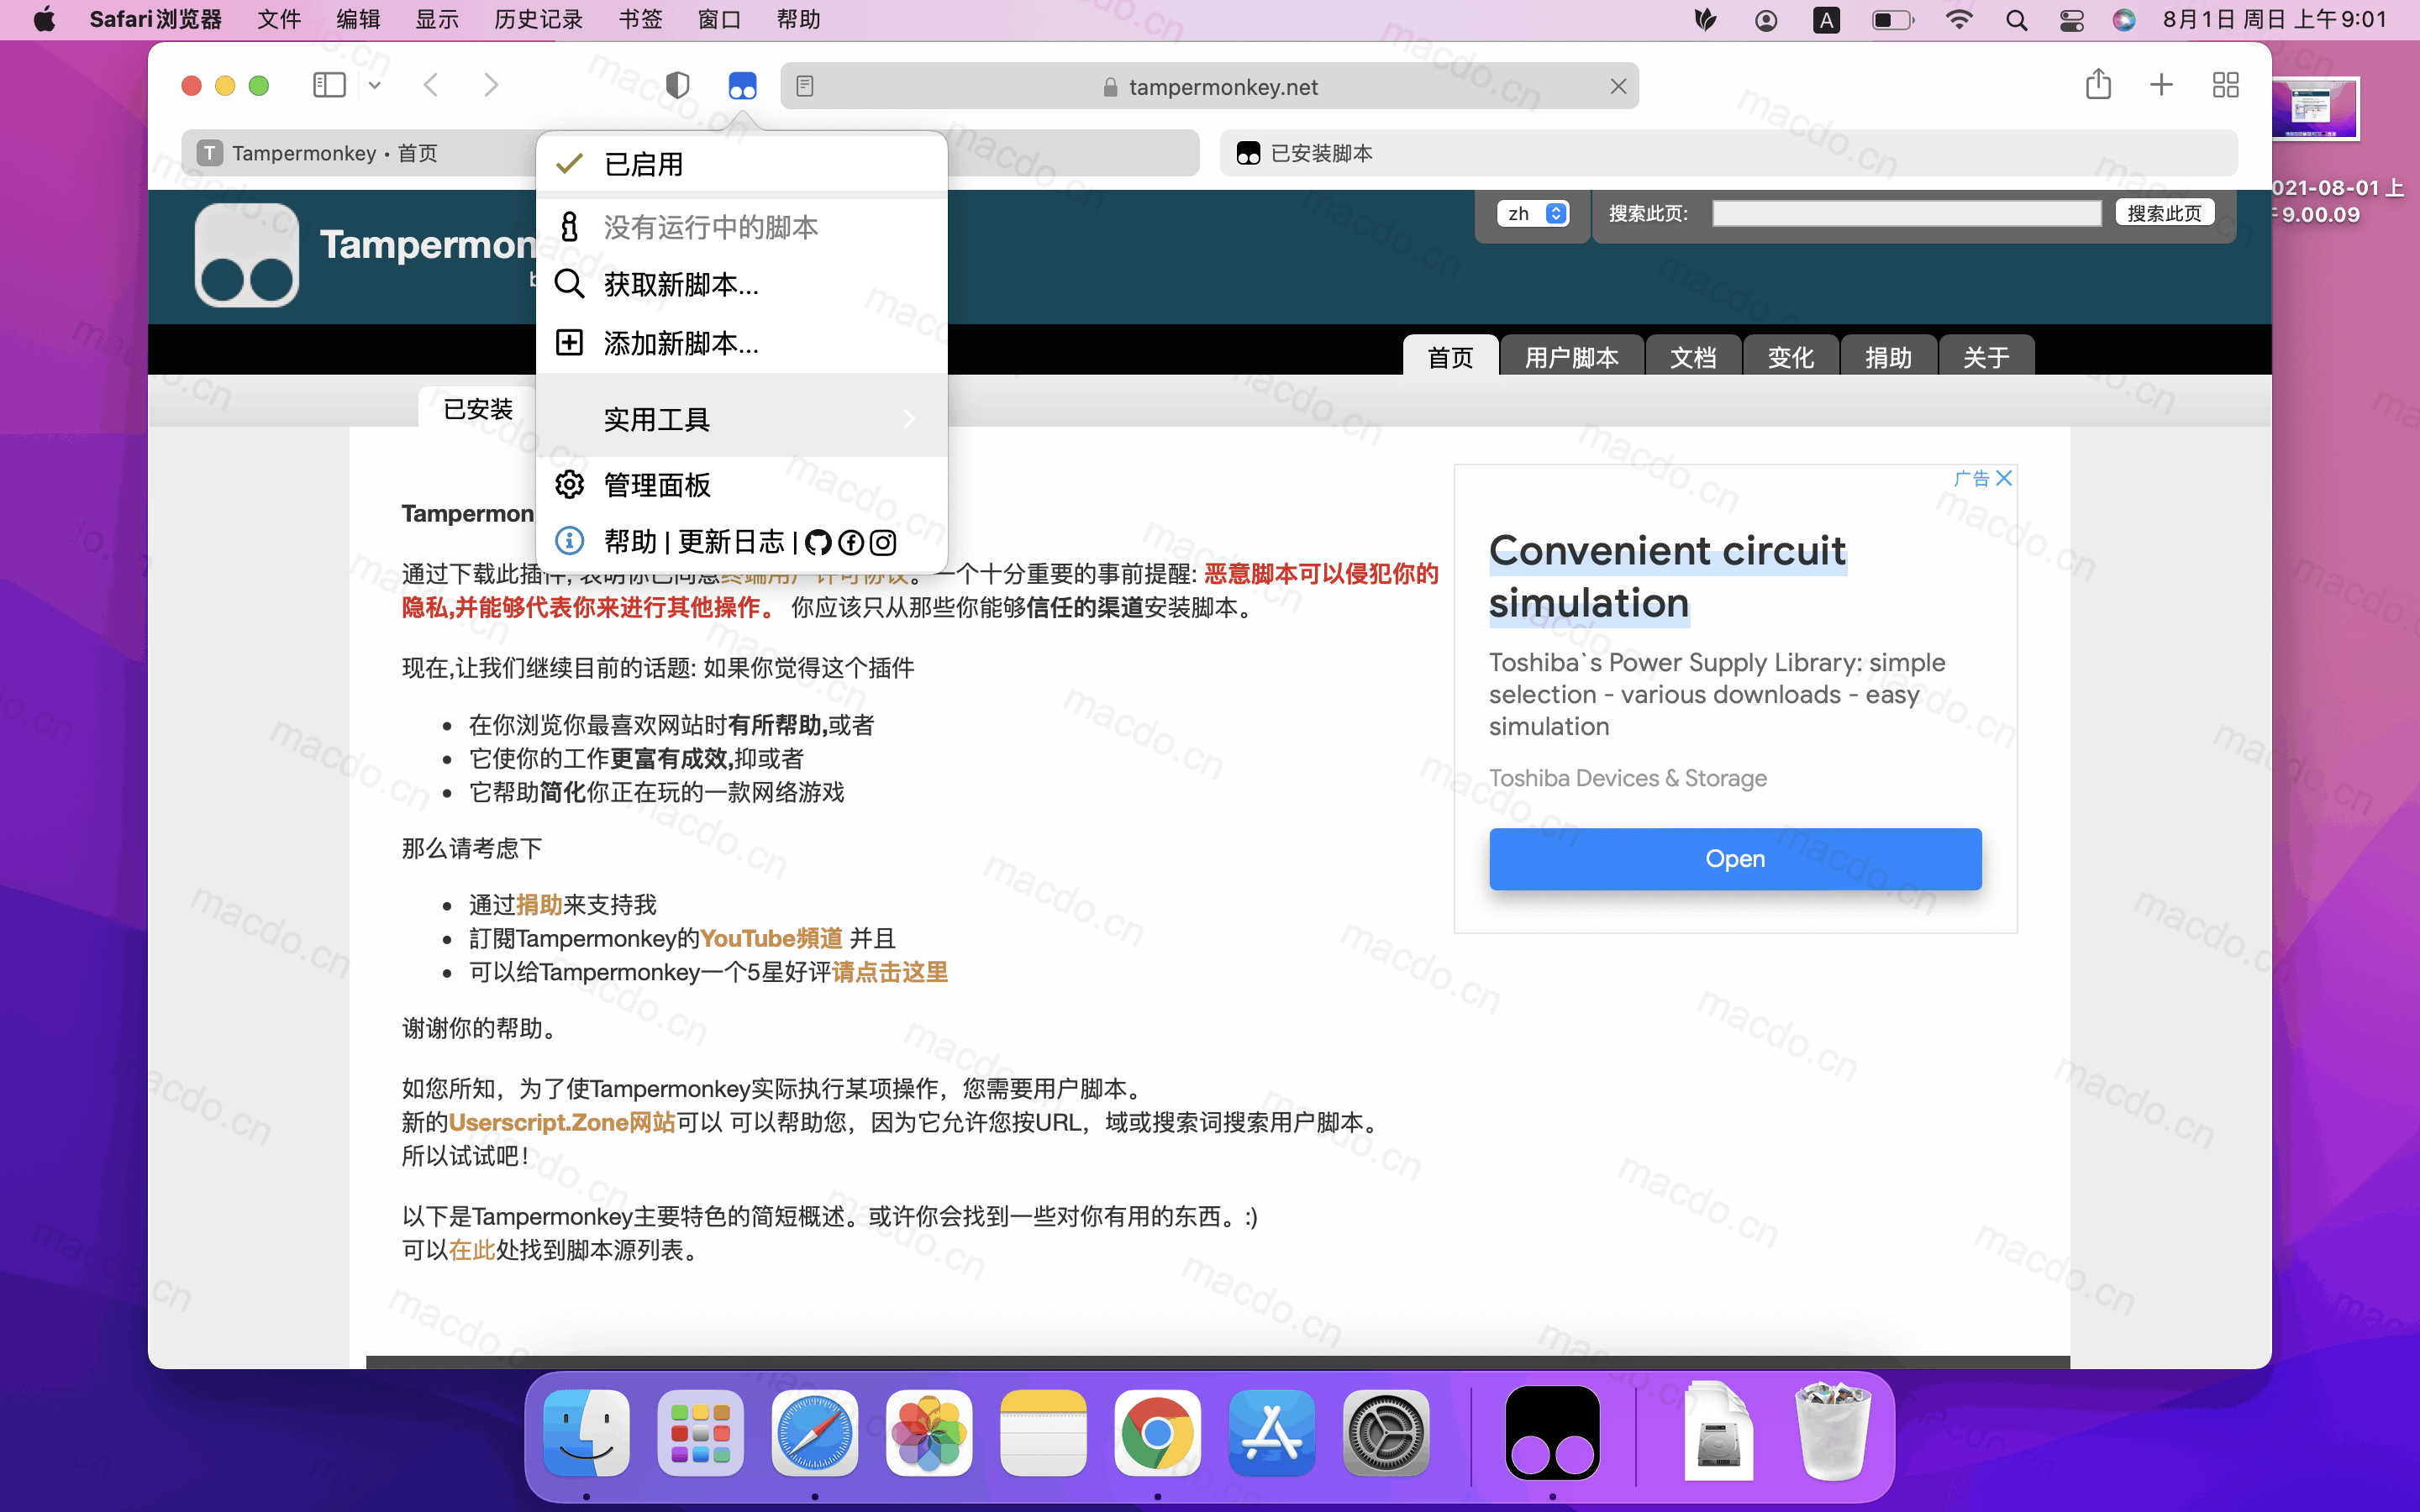Select 添加新脚本... in the popup
This screenshot has height=1512, width=2420.
tap(742, 343)
